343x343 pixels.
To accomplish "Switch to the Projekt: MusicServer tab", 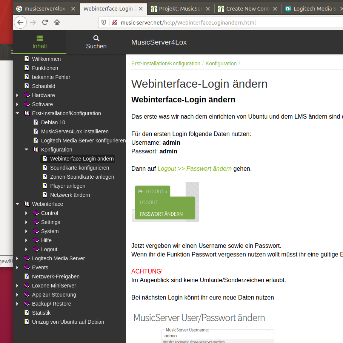I will 181,9.
